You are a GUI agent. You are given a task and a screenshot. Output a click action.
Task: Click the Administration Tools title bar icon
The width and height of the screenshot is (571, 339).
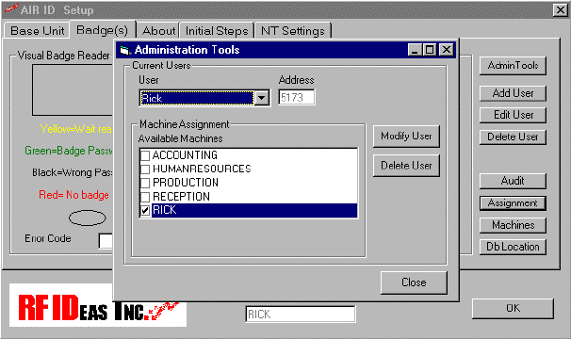pos(125,50)
